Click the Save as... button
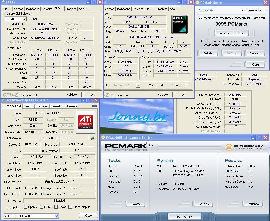 pyautogui.click(x=256, y=53)
